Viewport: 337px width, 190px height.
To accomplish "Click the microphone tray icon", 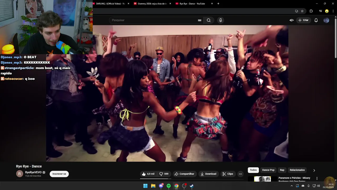I will point(309,186).
